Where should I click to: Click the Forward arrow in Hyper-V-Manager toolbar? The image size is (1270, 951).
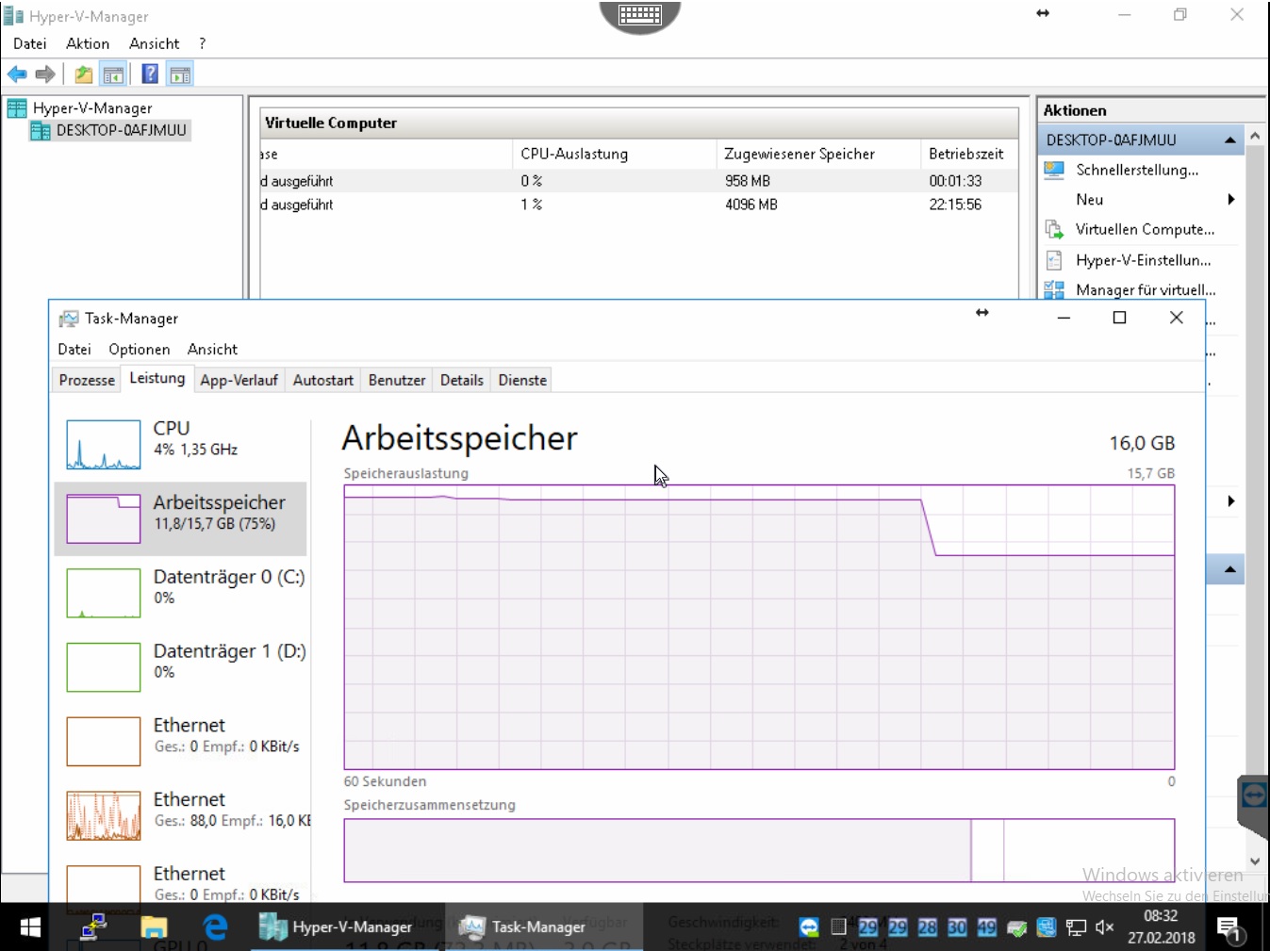45,74
